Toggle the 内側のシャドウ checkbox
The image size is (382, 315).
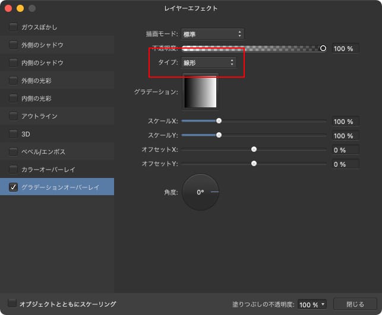pyautogui.click(x=13, y=62)
